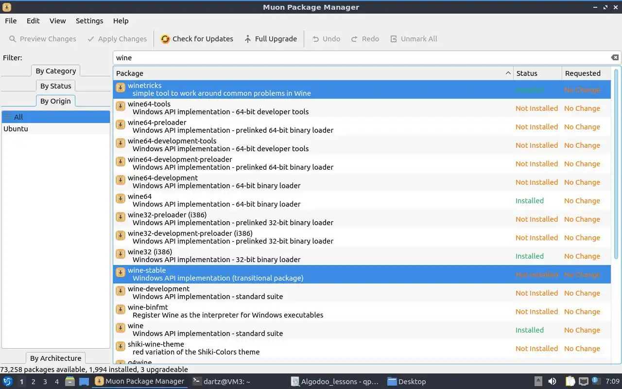Click the wine-binfmt package icon

[121, 309]
